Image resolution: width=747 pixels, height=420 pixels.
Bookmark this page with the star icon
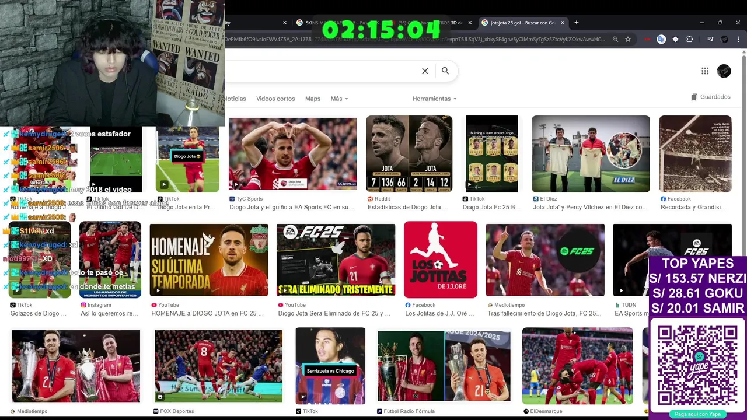[628, 39]
